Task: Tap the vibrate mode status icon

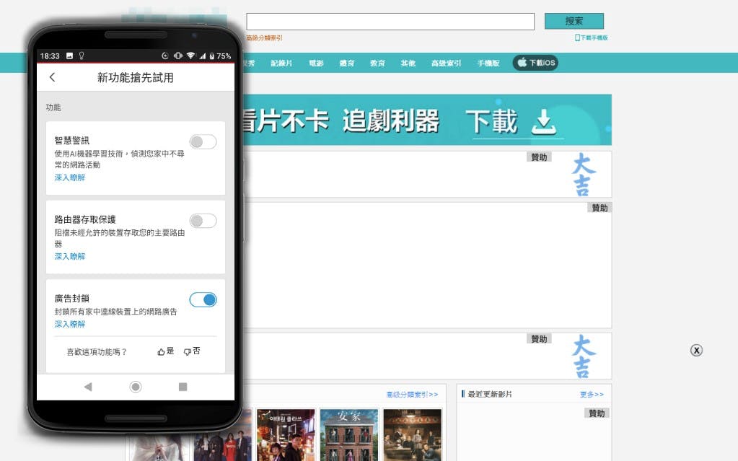Action: pyautogui.click(x=178, y=56)
